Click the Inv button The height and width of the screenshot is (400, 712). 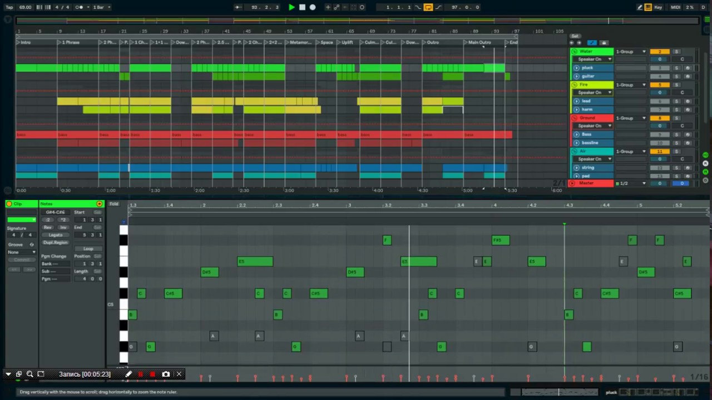pyautogui.click(x=63, y=227)
